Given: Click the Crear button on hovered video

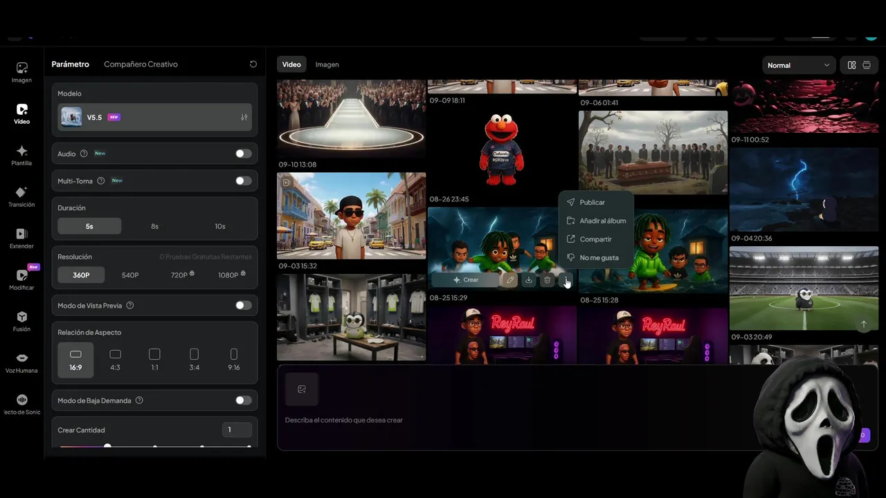Looking at the screenshot, I should coord(465,280).
